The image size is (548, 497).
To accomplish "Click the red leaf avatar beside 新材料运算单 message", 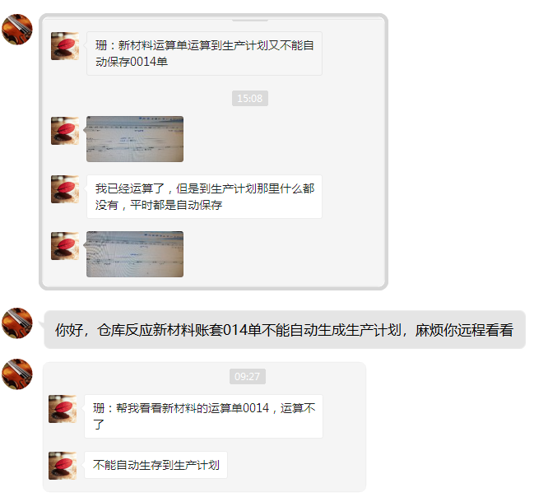I will 65,46.
